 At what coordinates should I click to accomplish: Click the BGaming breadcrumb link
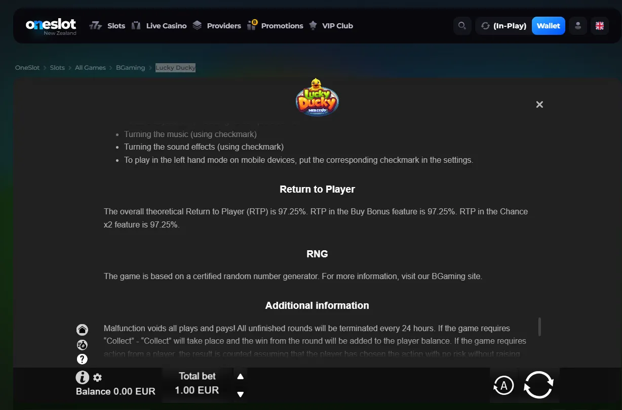(x=131, y=68)
